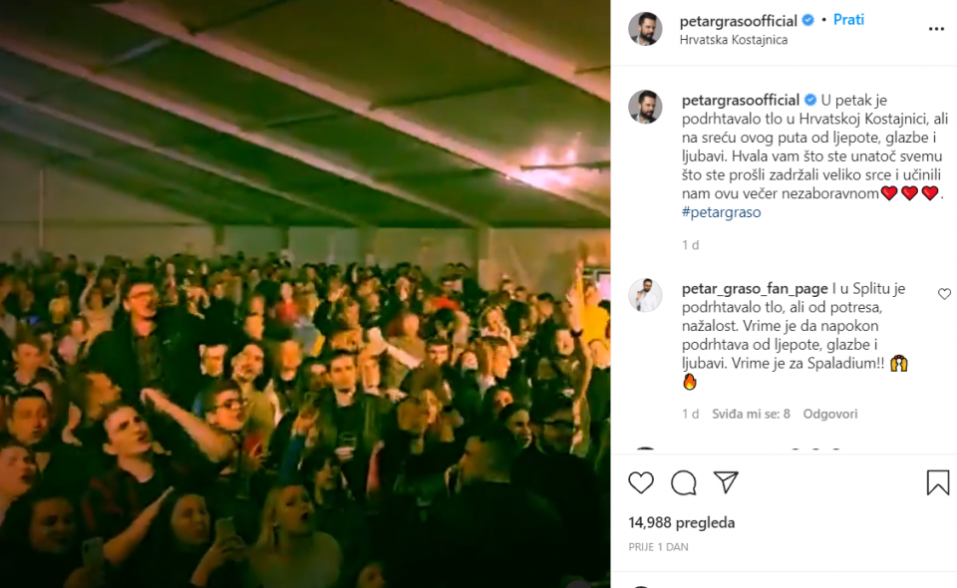Click caption author avatar
Image resolution: width=957 pixels, height=588 pixels.
click(x=645, y=107)
